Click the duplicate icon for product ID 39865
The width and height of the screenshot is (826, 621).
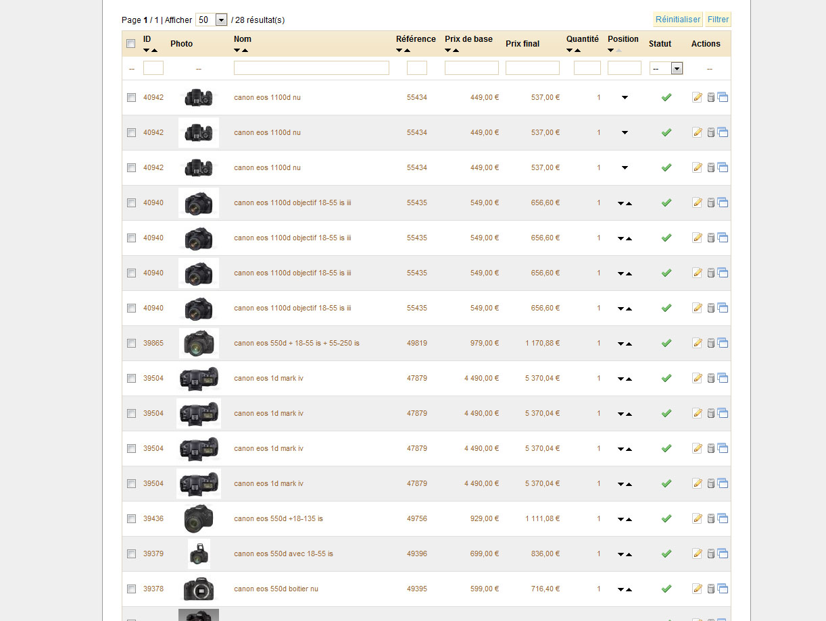(723, 343)
